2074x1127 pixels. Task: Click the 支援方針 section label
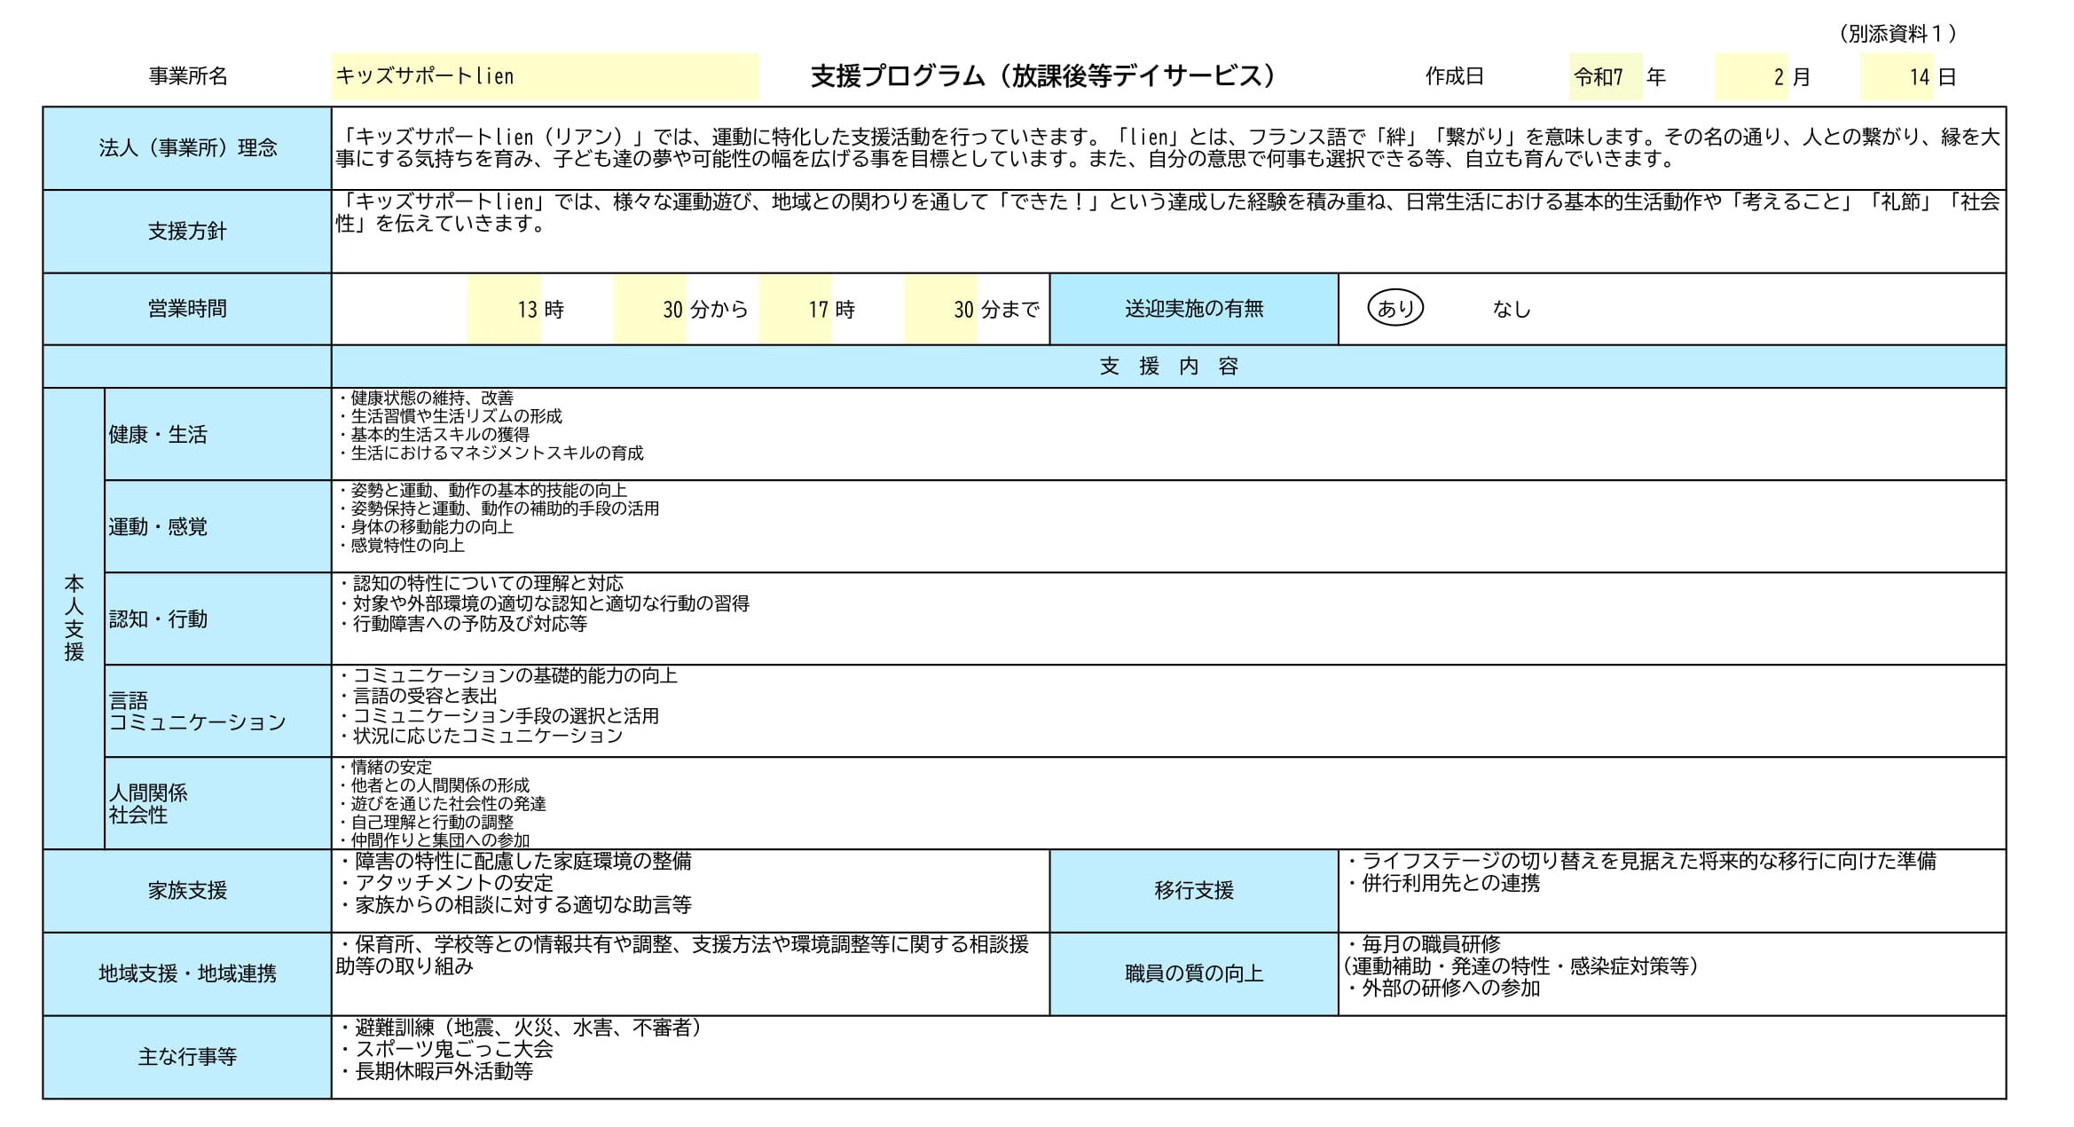click(188, 229)
